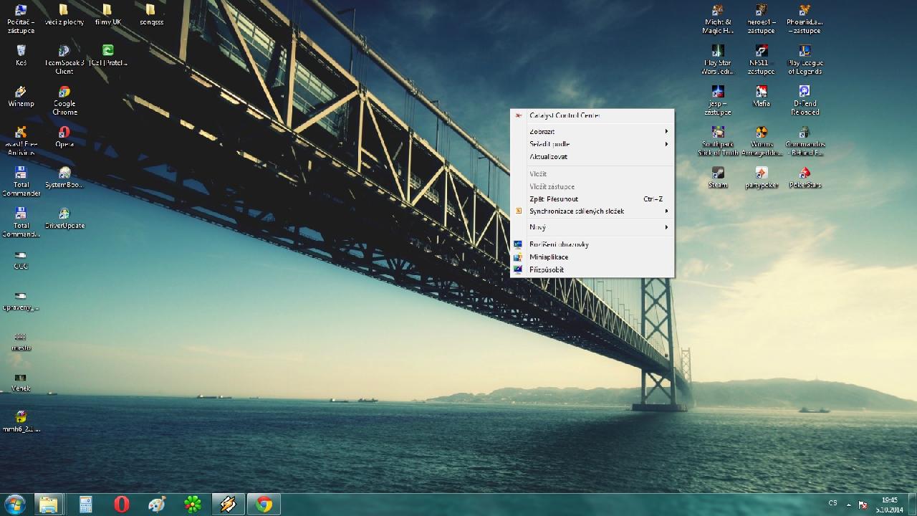Open ICQ from the taskbar

pyautogui.click(x=193, y=505)
